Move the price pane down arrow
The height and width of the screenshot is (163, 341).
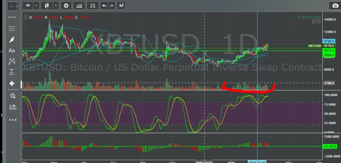(314, 21)
